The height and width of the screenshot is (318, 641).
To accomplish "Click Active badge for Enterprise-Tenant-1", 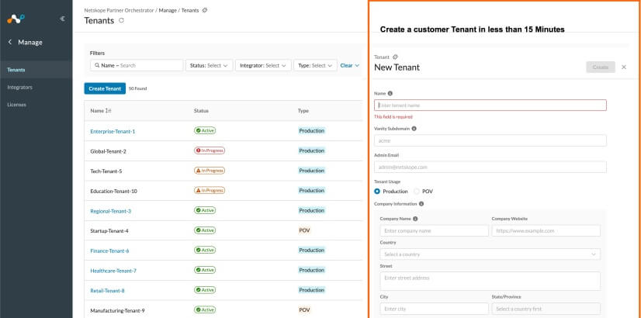I will pyautogui.click(x=205, y=131).
